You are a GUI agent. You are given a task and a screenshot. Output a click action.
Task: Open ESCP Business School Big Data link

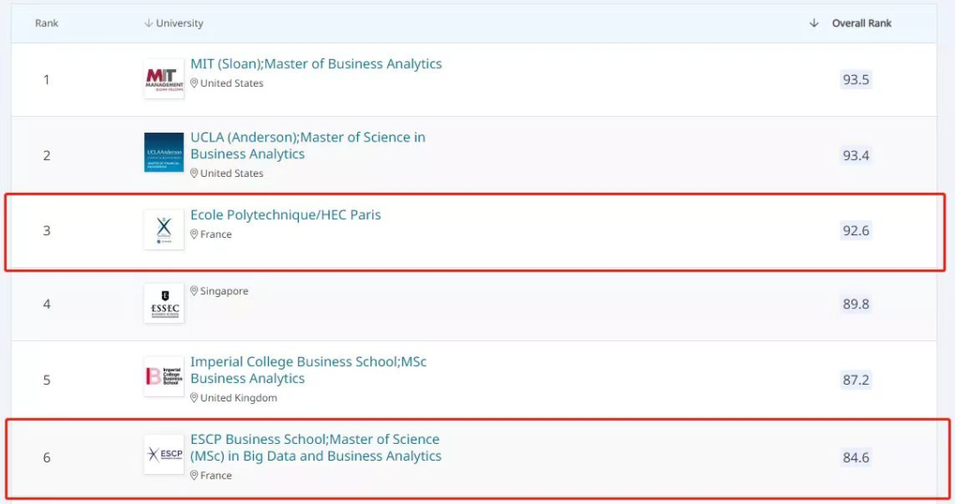click(315, 447)
